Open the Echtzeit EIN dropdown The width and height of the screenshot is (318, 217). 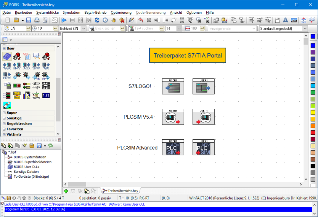pos(84,29)
